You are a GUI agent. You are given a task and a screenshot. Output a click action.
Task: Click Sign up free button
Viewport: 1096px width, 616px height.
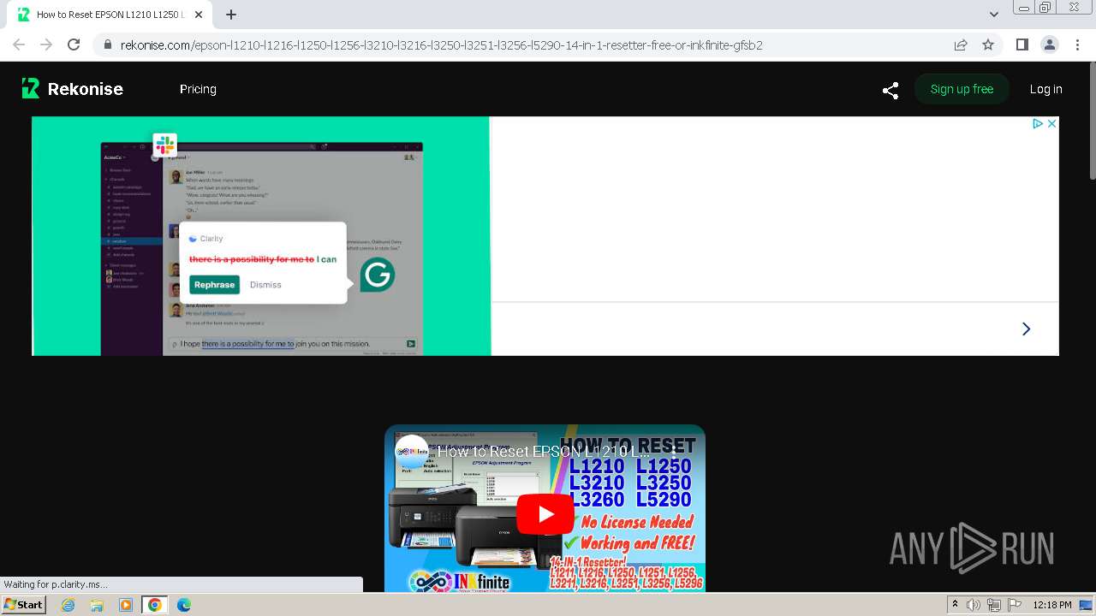pyautogui.click(x=962, y=89)
